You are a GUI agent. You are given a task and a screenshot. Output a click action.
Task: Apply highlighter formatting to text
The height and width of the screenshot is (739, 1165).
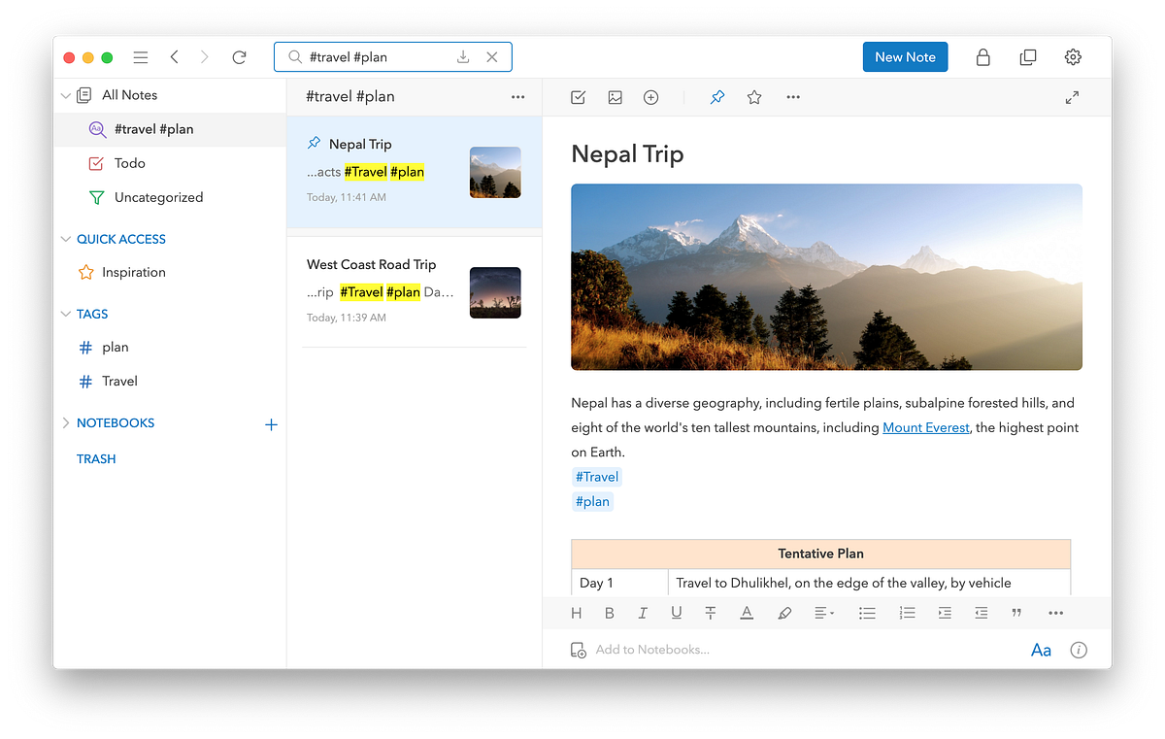[x=784, y=613]
